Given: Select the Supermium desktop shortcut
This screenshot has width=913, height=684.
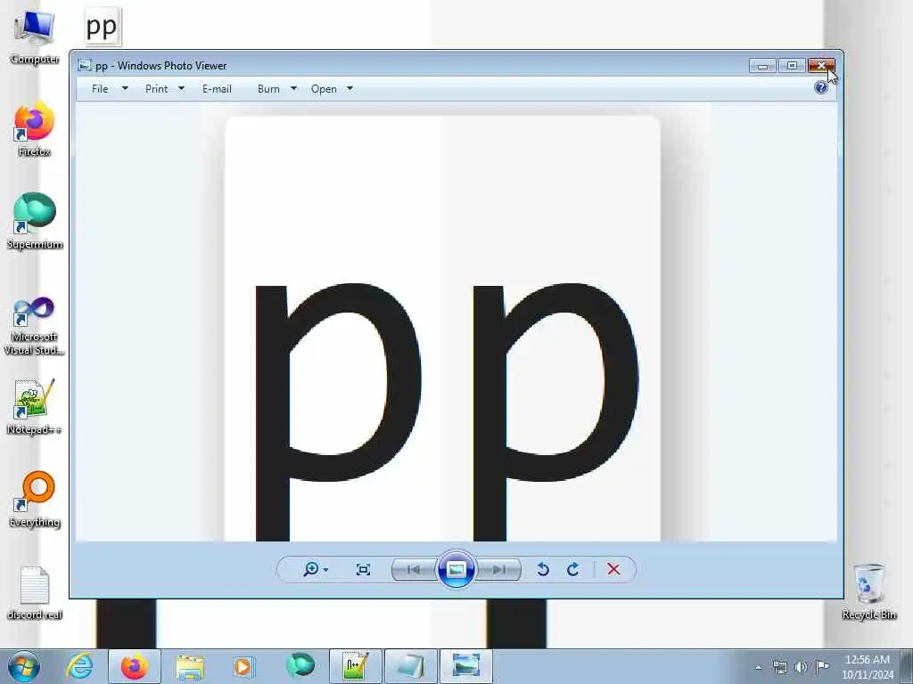Looking at the screenshot, I should [x=35, y=222].
